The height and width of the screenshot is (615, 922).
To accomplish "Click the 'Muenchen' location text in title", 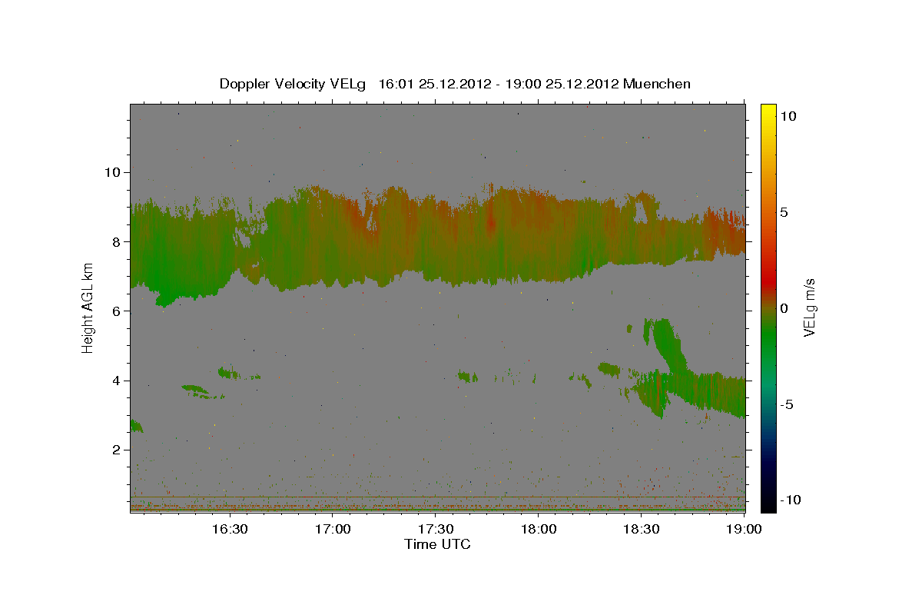I will pos(657,84).
